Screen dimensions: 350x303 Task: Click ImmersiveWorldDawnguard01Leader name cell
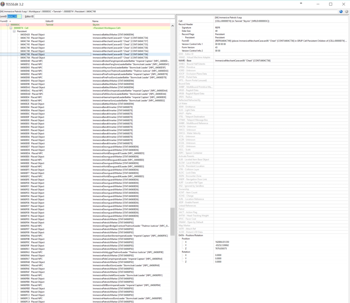pos(119,154)
